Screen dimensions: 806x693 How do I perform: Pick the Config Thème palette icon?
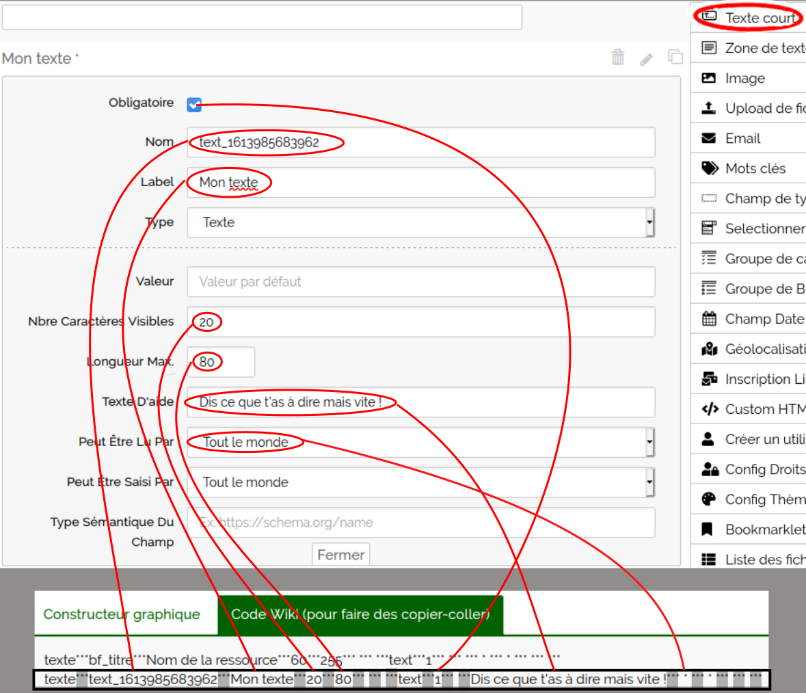[x=709, y=499]
